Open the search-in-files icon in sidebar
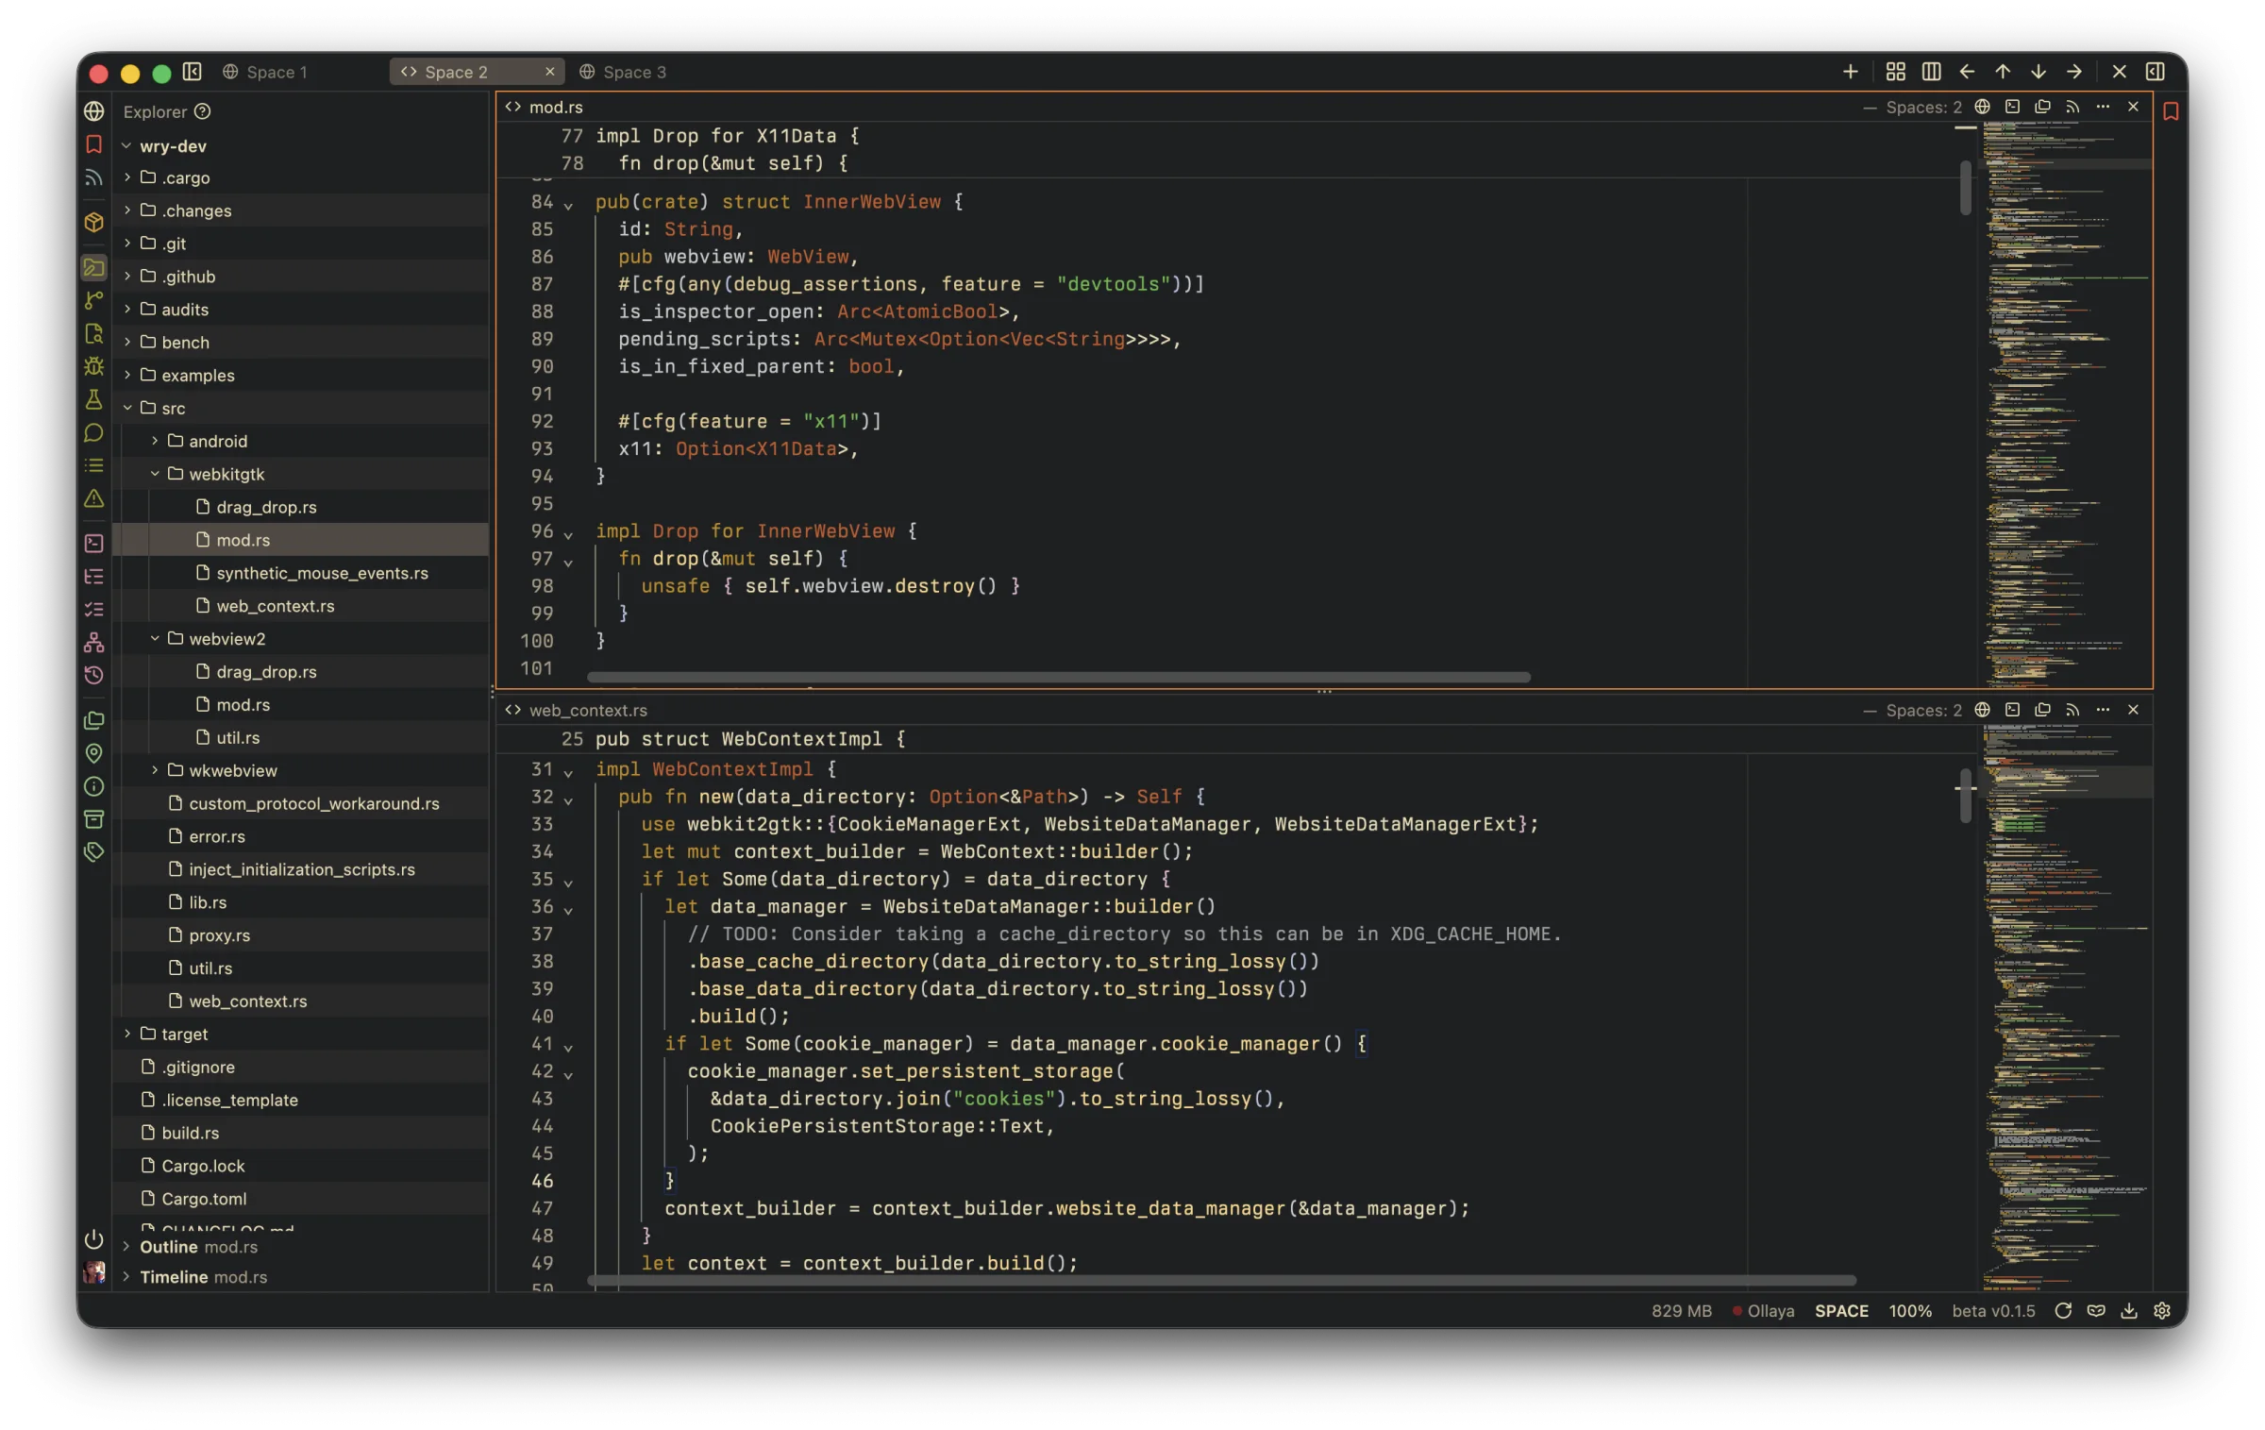2265x1430 pixels. (93, 333)
